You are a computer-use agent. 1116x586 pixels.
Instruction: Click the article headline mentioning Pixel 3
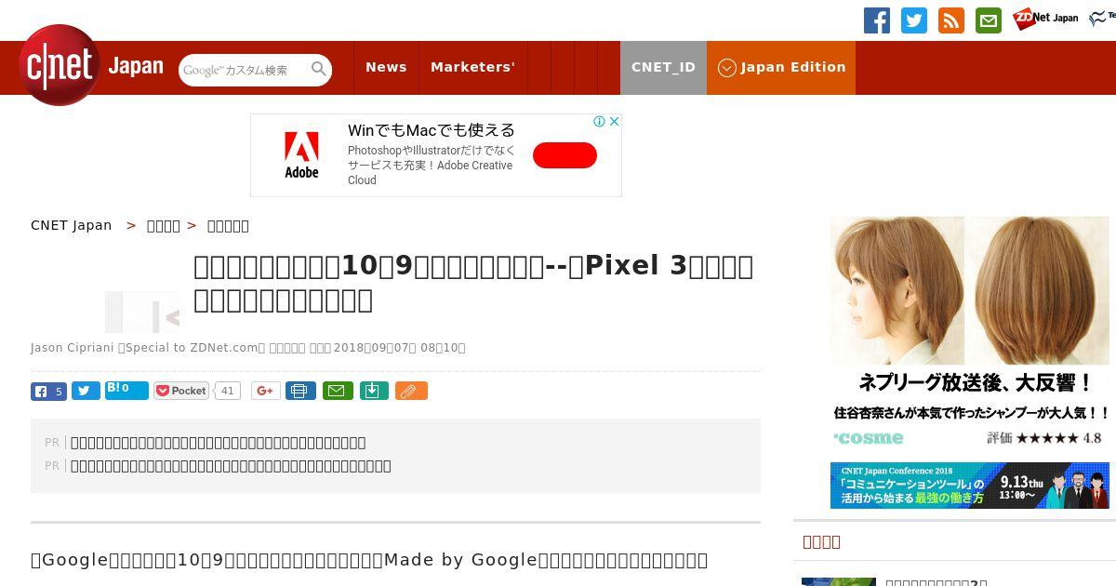point(473,283)
